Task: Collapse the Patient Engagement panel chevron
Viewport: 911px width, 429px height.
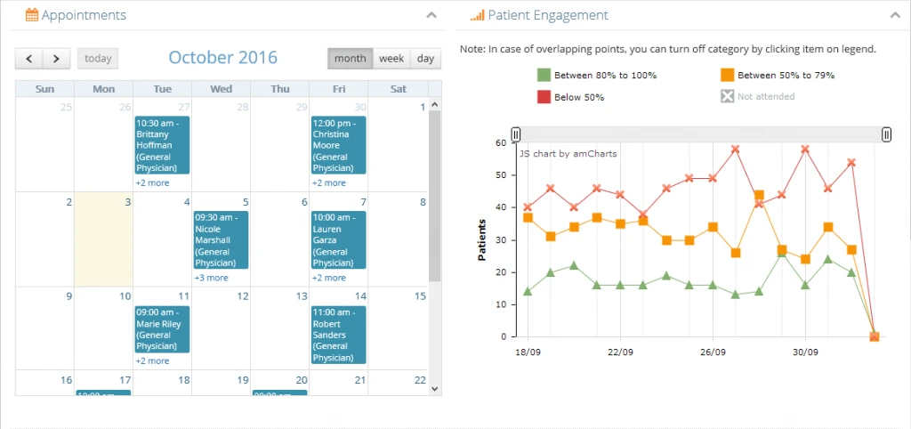Action: click(x=895, y=15)
